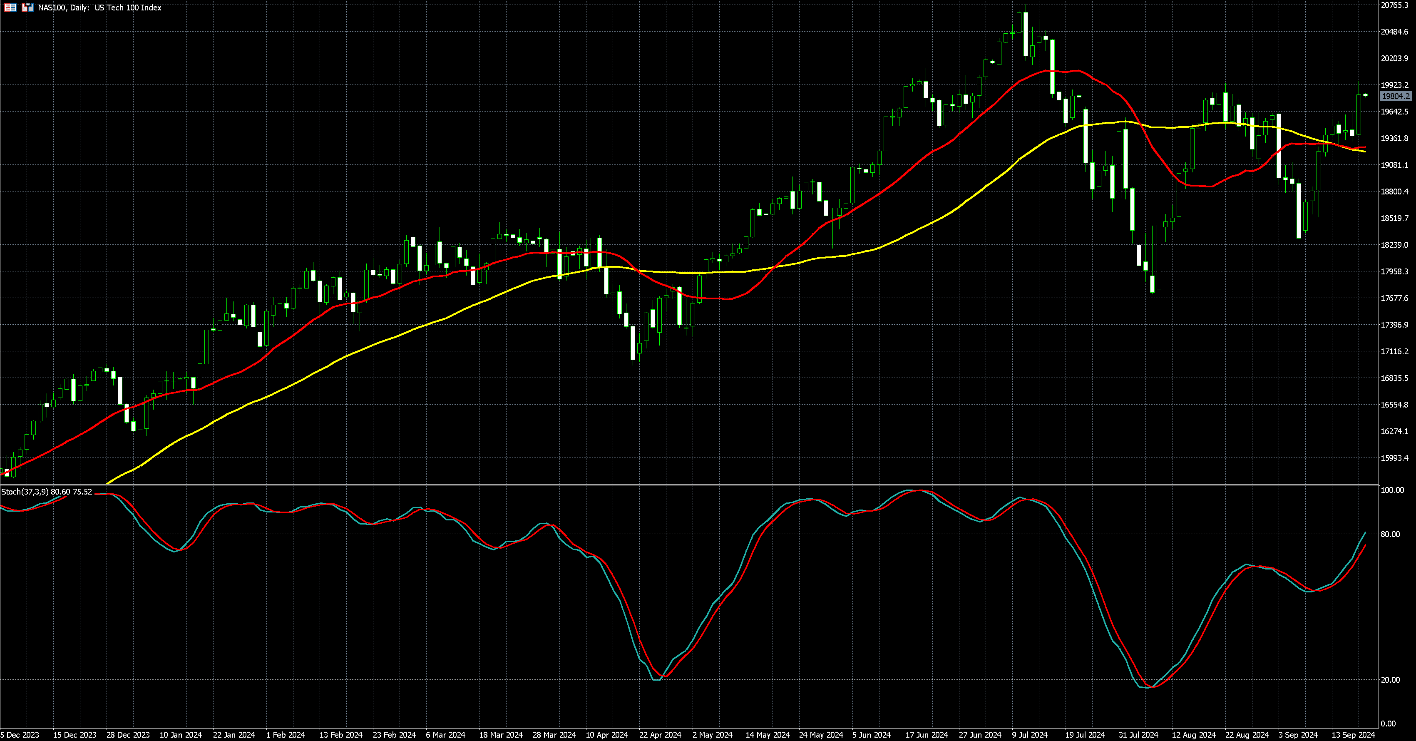The width and height of the screenshot is (1416, 741).
Task: Click the 5 Dec 2023 date label
Action: 20,735
